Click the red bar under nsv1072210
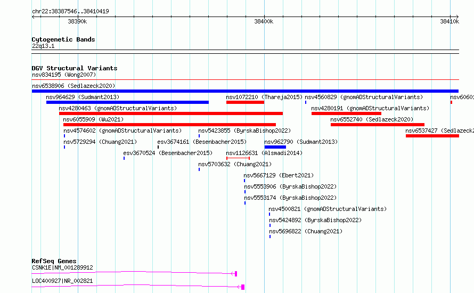Image resolution: width=474 pixels, height=293 pixels. tap(245, 102)
